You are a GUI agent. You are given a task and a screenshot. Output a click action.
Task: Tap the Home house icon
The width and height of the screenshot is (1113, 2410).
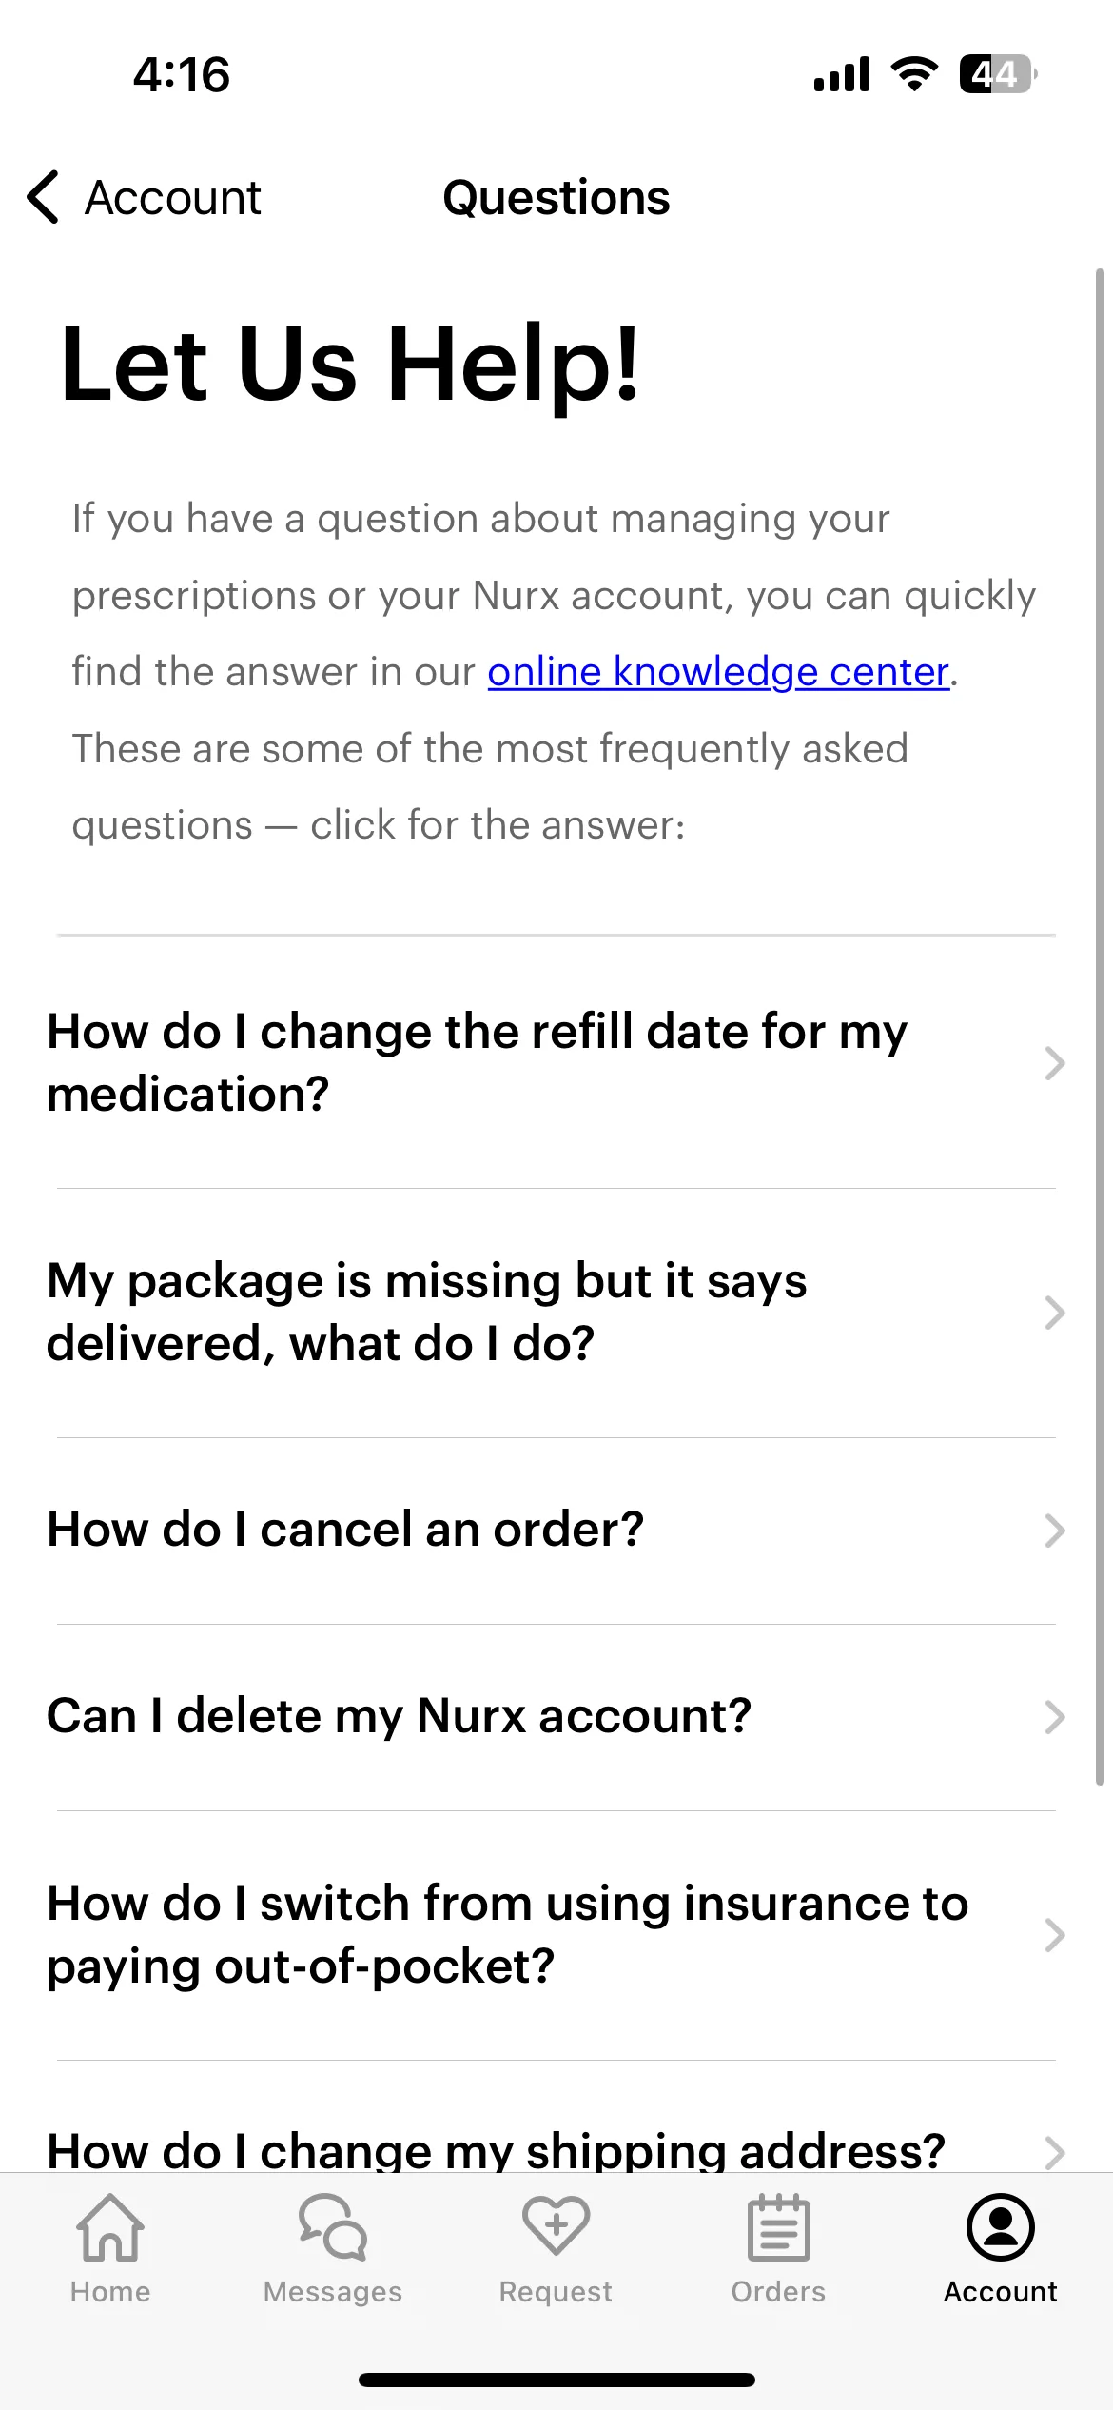click(110, 2227)
